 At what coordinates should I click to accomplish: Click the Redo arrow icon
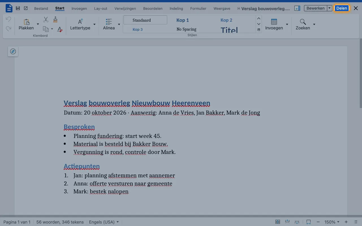[8, 28]
